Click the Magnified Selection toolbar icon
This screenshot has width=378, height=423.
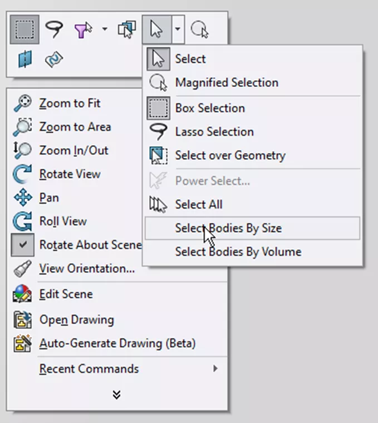[x=199, y=29]
